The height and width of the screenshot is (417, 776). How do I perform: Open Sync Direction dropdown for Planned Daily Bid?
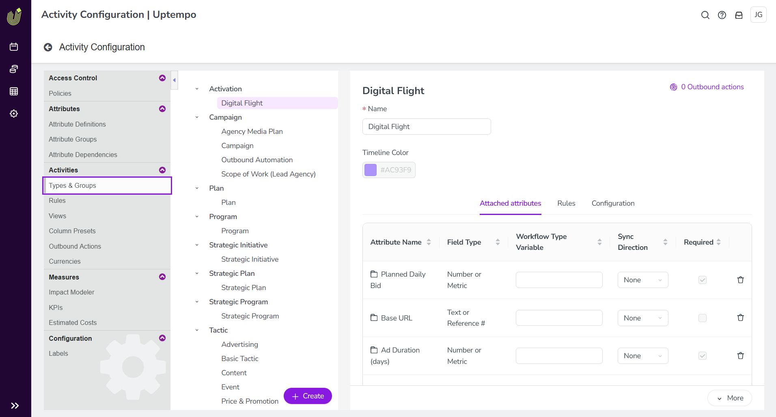point(643,280)
